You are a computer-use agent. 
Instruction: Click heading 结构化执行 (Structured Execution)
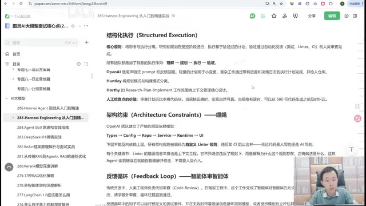[x=152, y=35]
